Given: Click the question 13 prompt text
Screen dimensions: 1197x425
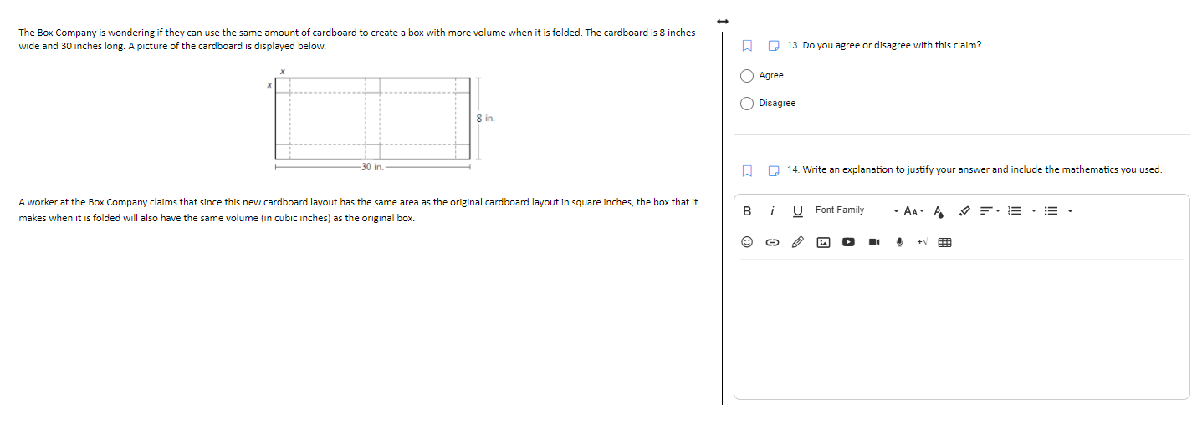Looking at the screenshot, I should [x=884, y=45].
